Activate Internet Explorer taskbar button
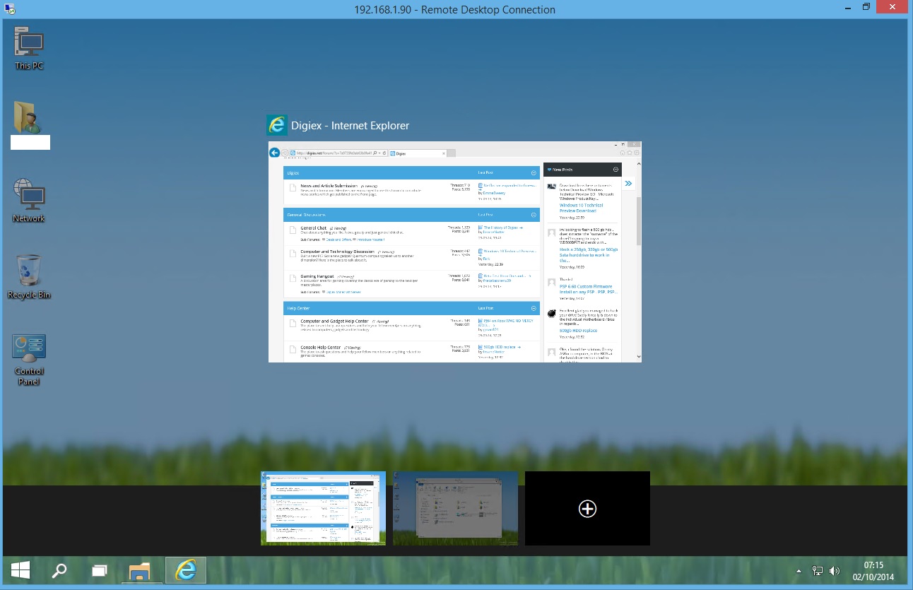913x590 pixels. tap(186, 570)
